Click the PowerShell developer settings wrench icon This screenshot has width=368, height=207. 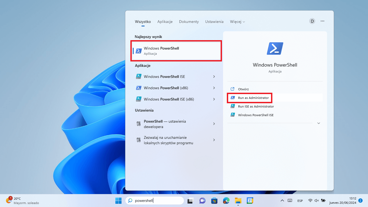point(139,124)
